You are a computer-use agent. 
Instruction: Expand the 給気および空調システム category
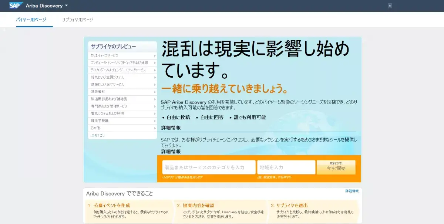tap(122, 77)
